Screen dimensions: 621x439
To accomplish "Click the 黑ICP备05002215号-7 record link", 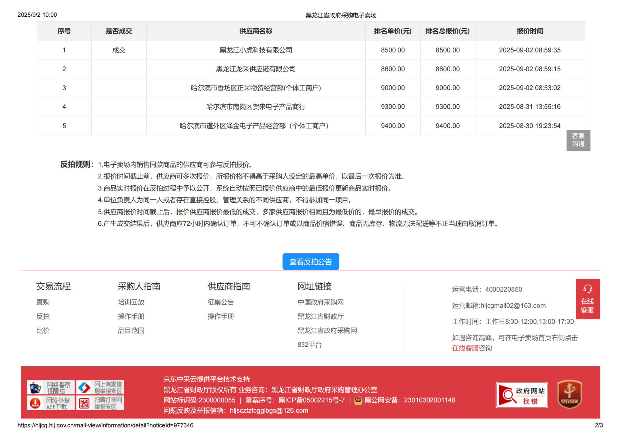I will coord(311,400).
